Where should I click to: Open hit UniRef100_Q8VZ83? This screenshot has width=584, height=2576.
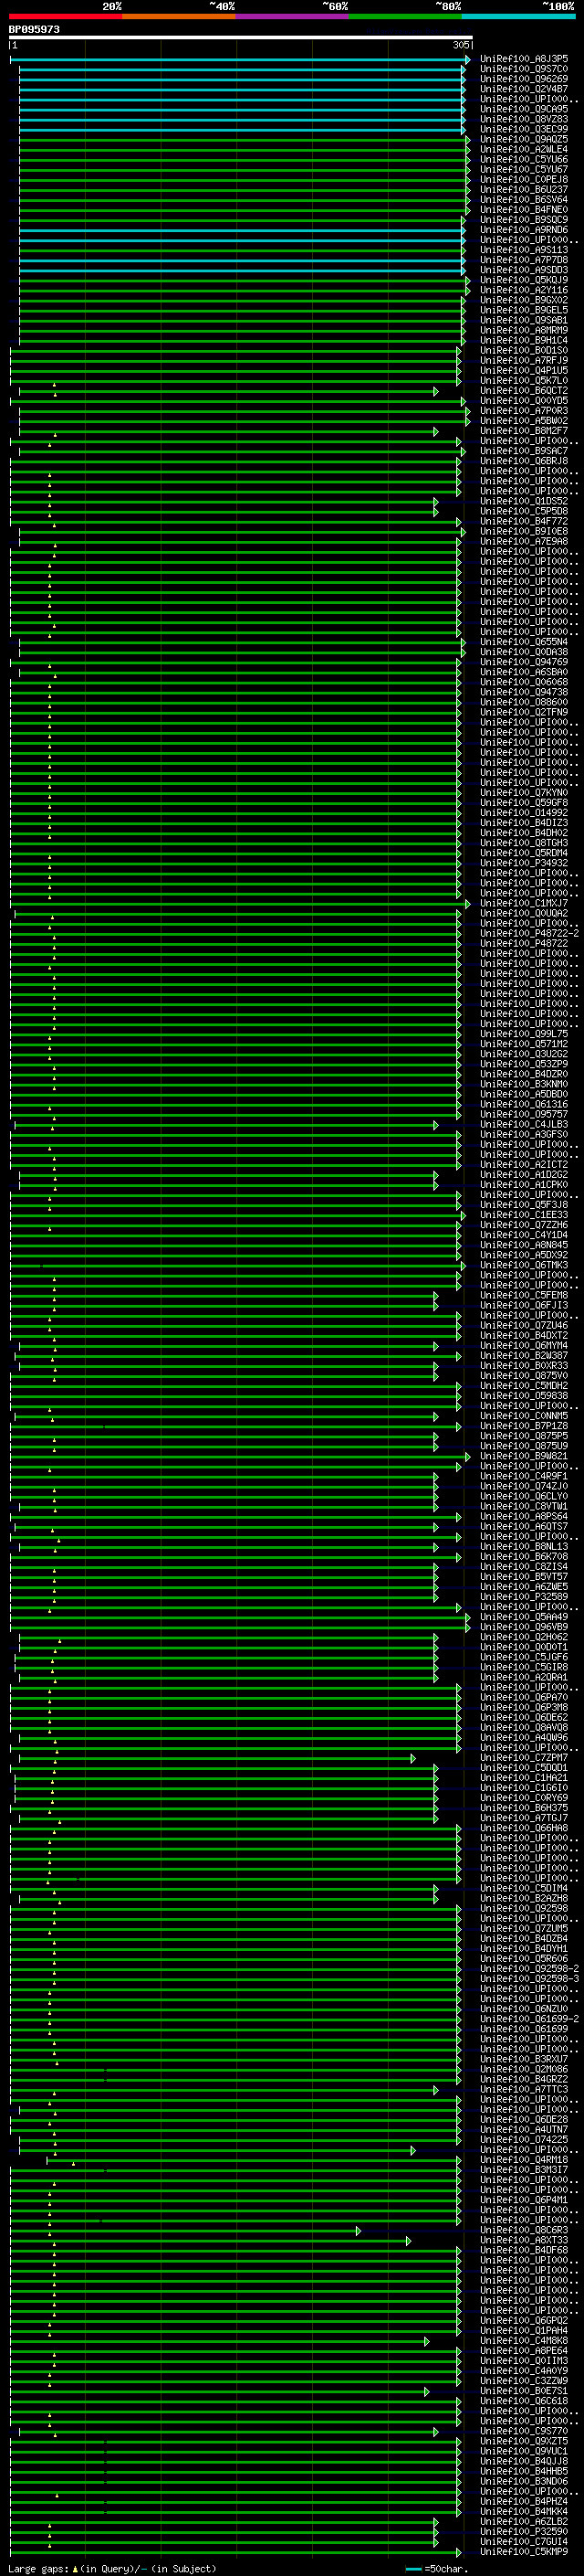524,119
